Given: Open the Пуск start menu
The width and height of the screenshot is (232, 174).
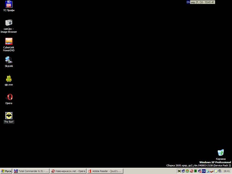Looking at the screenshot, I should tap(6, 171).
